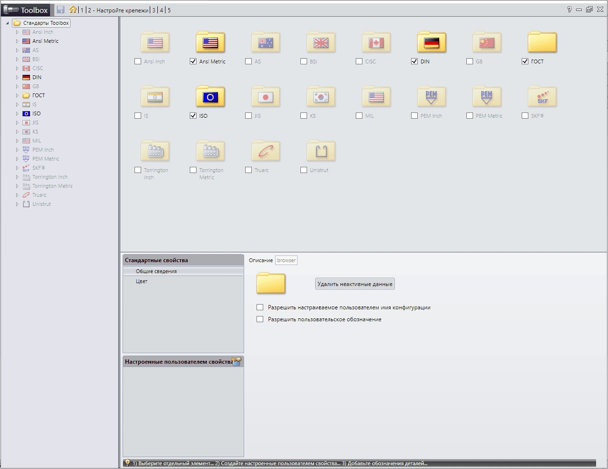Select Truarc item in the tree
This screenshot has height=469, width=608.
(40, 195)
